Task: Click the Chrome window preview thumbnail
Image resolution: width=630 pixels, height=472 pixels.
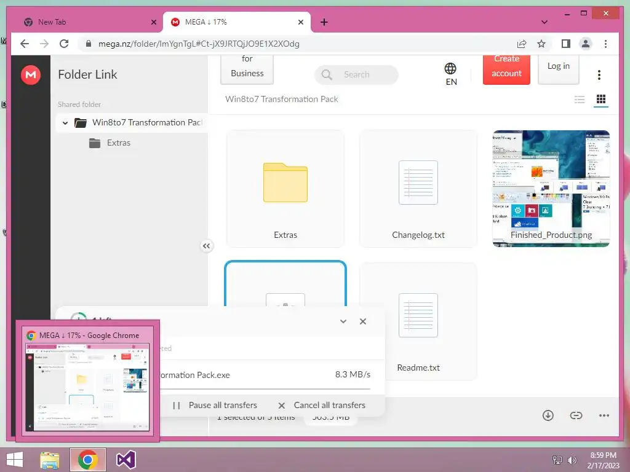Action: pos(87,387)
